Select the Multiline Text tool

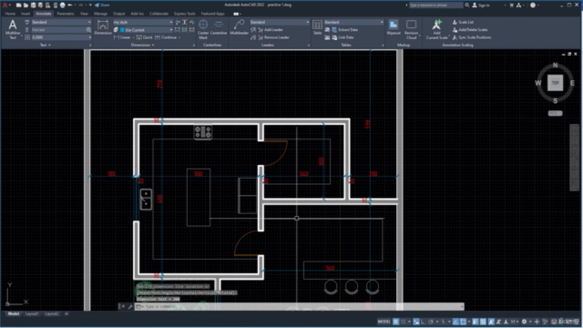(x=13, y=29)
